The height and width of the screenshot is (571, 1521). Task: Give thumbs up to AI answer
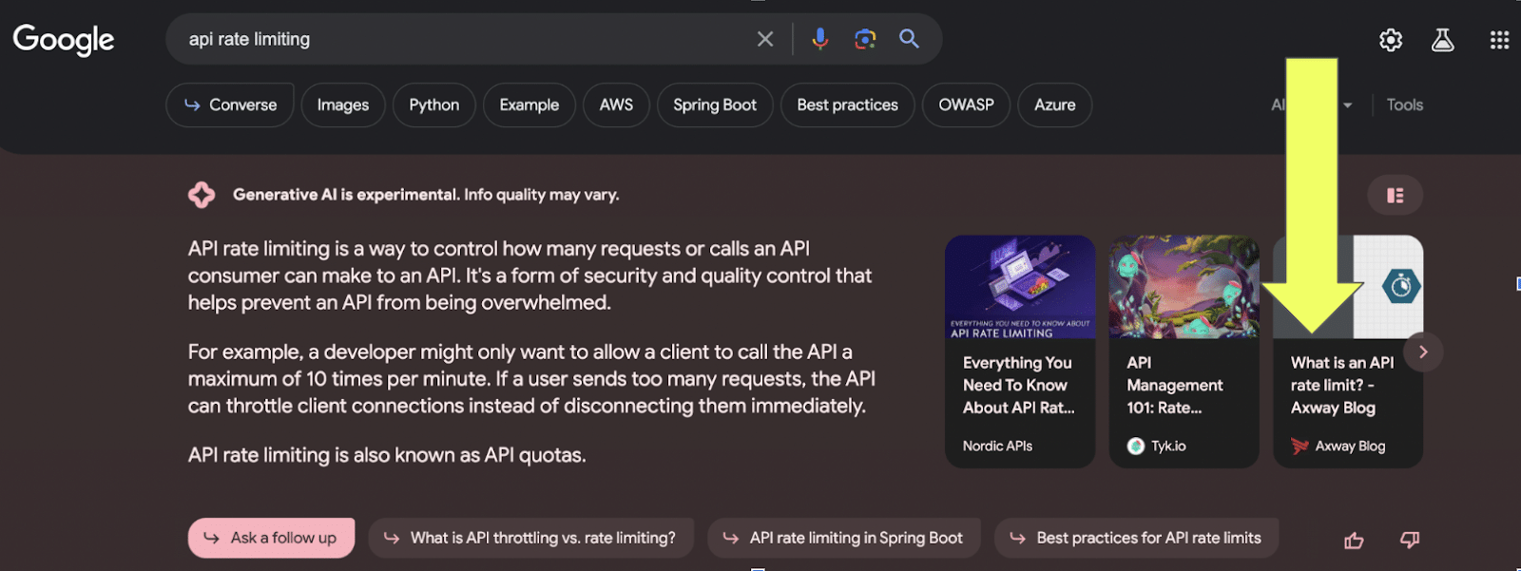click(x=1354, y=541)
